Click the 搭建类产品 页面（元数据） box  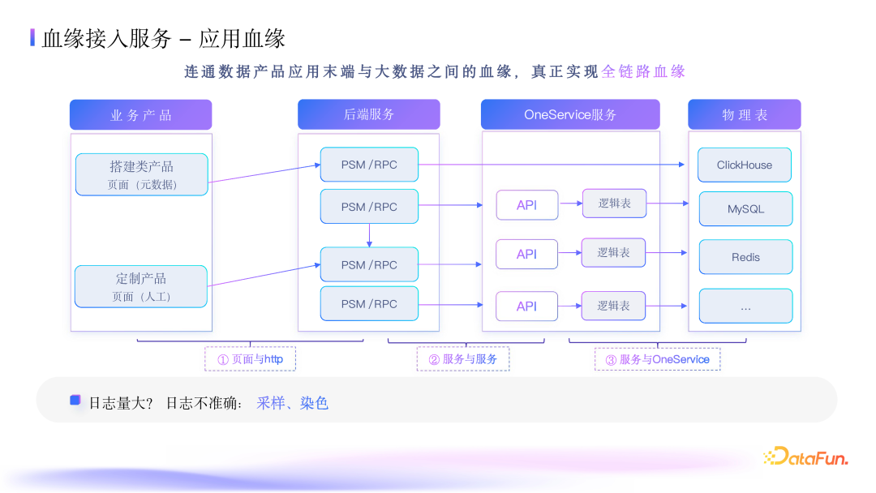142,174
